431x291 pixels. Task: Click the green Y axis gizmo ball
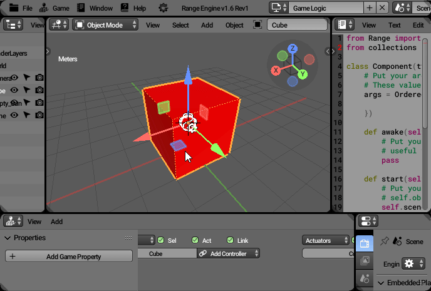pyautogui.click(x=301, y=74)
